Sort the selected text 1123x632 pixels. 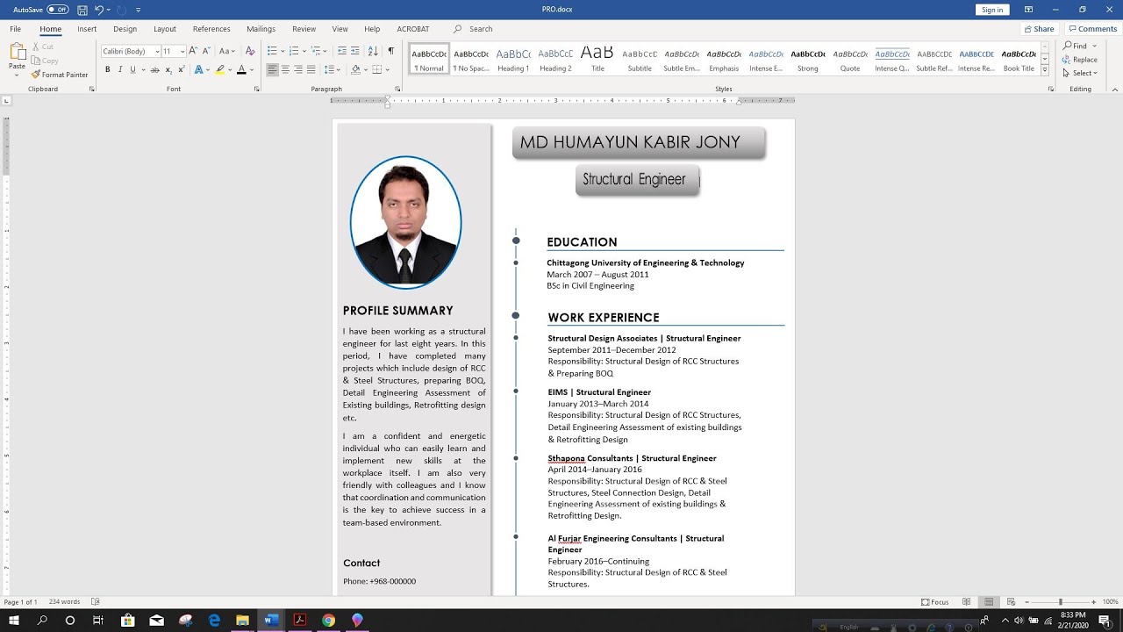373,51
